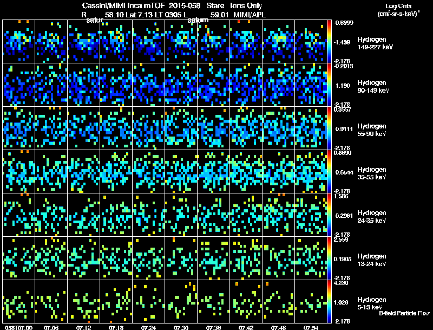Click the color bar beside Hydrogen 13-24 keV
The height and width of the screenshot is (330, 433).
pos(329,258)
